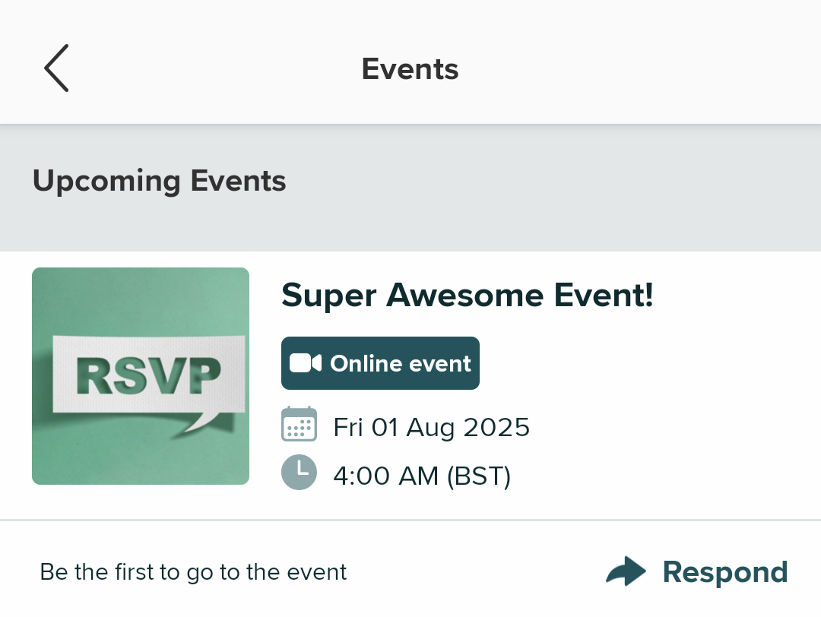Image resolution: width=821 pixels, height=617 pixels.
Task: Click the video camera icon on the badge
Action: tap(306, 362)
